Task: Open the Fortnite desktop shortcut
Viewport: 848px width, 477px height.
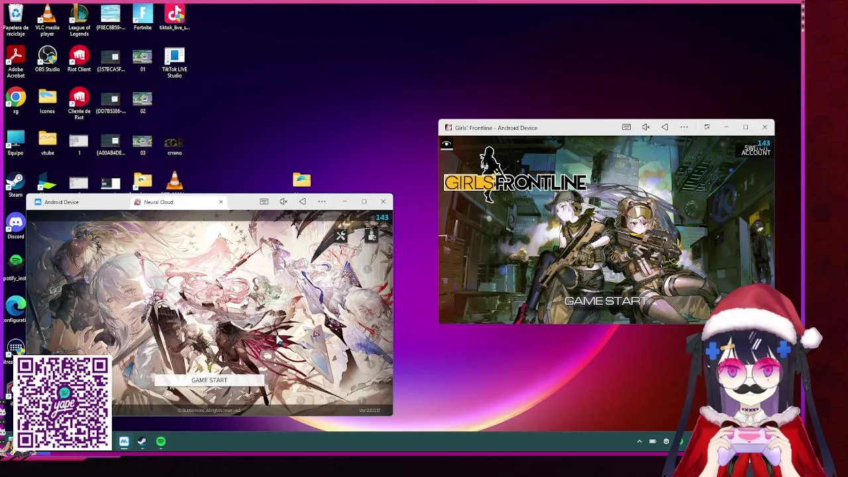Action: (142, 17)
